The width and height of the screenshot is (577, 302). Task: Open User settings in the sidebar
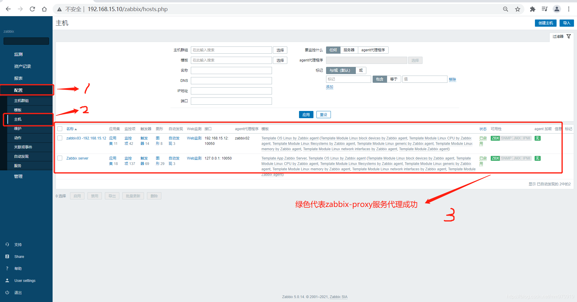tap(25, 280)
